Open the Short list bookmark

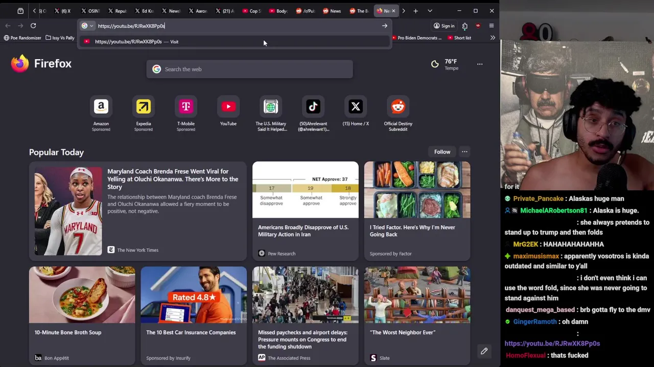[x=459, y=38]
